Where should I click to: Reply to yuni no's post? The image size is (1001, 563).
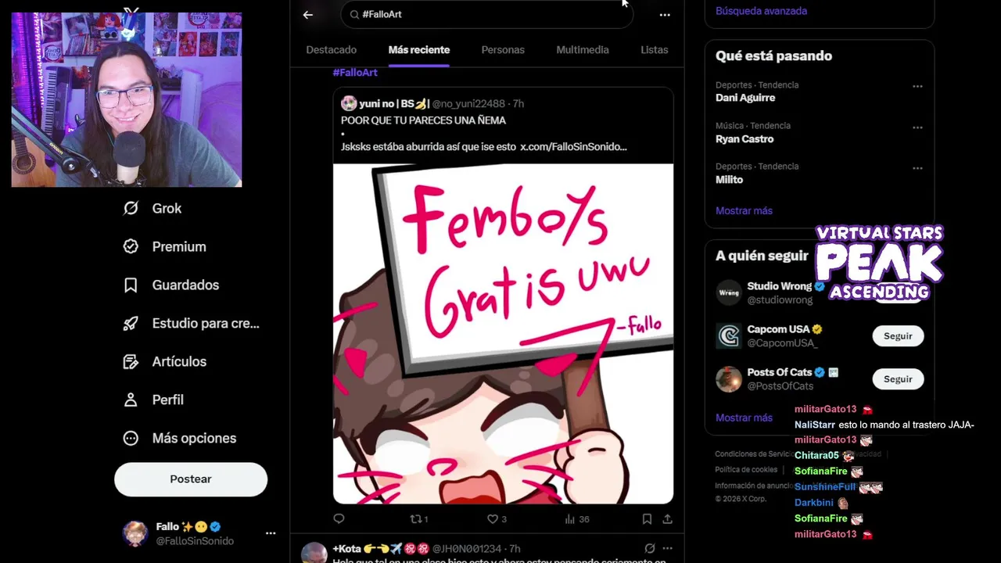pos(339,518)
